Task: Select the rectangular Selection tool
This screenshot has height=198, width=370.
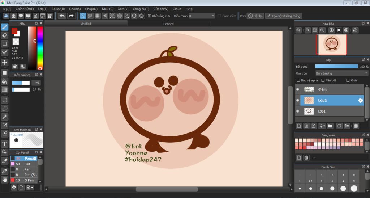Action: [x=4, y=100]
